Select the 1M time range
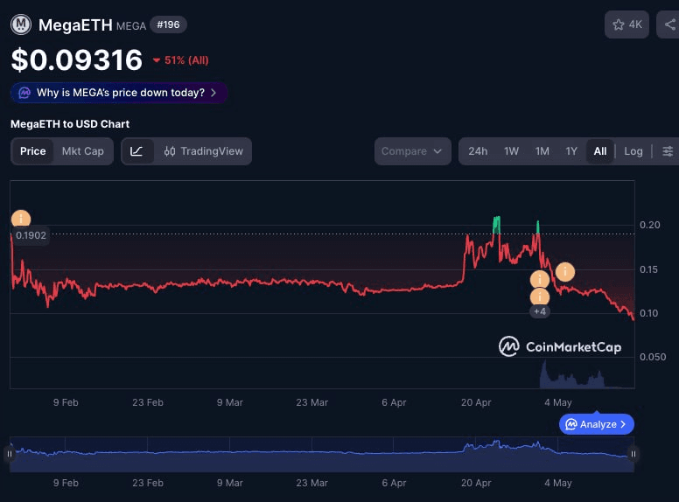 [x=542, y=151]
